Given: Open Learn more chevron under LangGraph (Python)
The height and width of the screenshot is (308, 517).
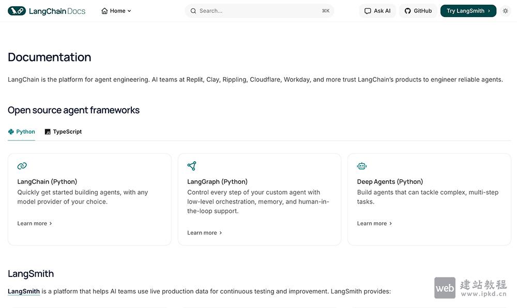Looking at the screenshot, I should [x=220, y=233].
